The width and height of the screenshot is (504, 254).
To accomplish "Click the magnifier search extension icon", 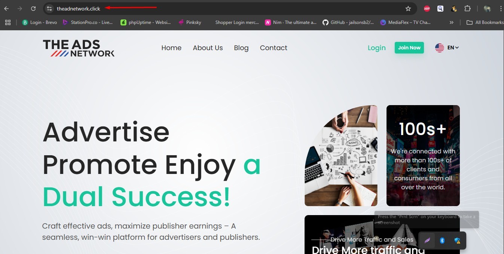I will (440, 9).
